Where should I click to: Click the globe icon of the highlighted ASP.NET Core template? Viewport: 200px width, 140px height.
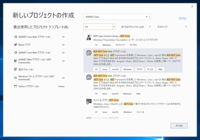tap(89, 53)
